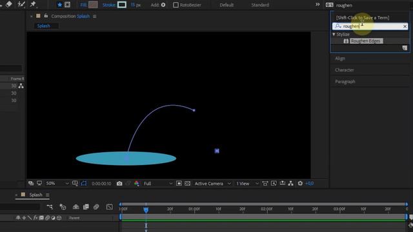This screenshot has width=413, height=232.
Task: Toggle mask and shape path visibility
Action: (84, 183)
